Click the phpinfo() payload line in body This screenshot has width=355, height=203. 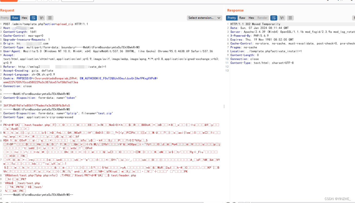70,176
